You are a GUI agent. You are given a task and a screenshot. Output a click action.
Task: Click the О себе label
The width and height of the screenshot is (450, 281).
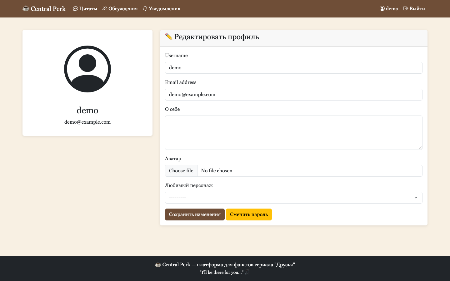172,109
